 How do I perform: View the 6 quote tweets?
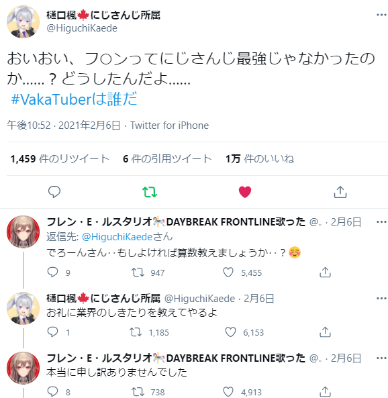(x=167, y=159)
